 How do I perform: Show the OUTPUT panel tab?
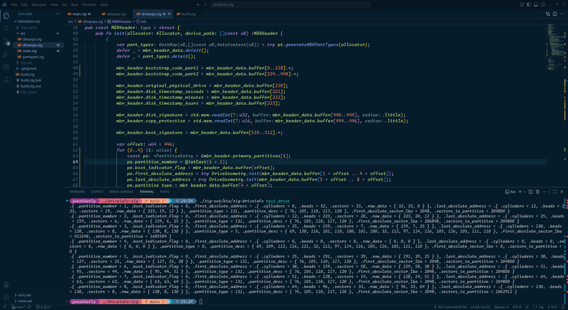97,192
